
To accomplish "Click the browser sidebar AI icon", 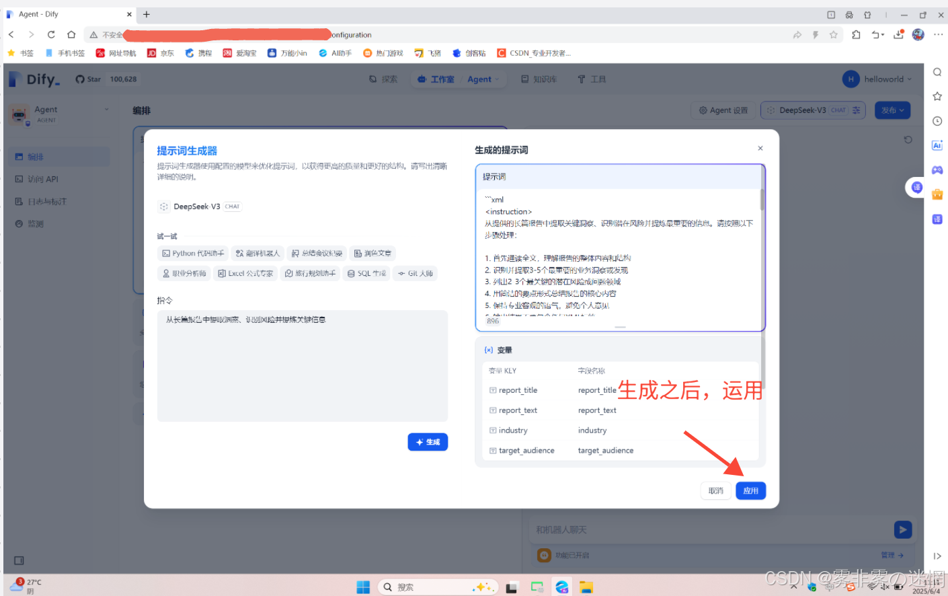I will coord(937,145).
